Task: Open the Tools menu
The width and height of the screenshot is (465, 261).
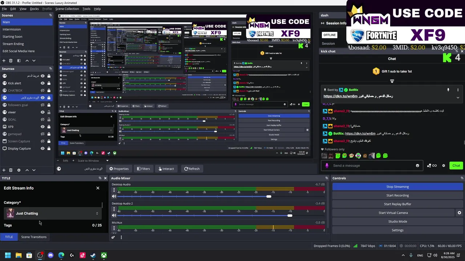Action: coord(86,9)
